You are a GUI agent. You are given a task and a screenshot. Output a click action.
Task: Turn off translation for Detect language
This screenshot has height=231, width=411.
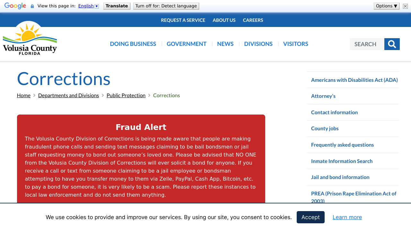[166, 6]
